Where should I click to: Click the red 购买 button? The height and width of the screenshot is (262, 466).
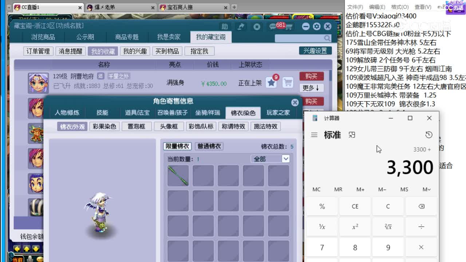pos(311,76)
